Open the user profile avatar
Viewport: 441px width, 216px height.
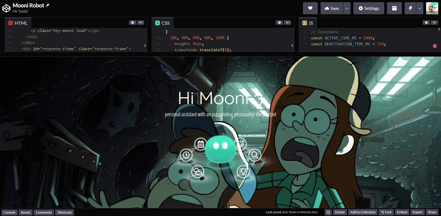tap(432, 8)
